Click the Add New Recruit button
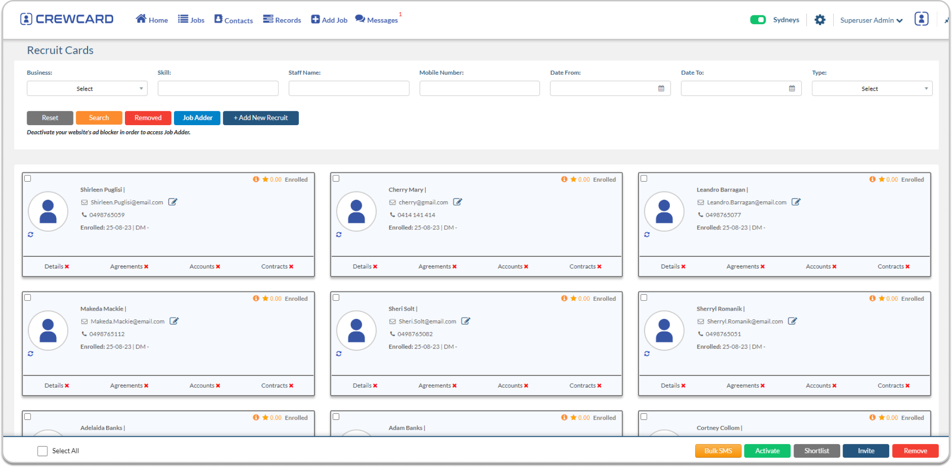The image size is (952, 467). pos(261,118)
